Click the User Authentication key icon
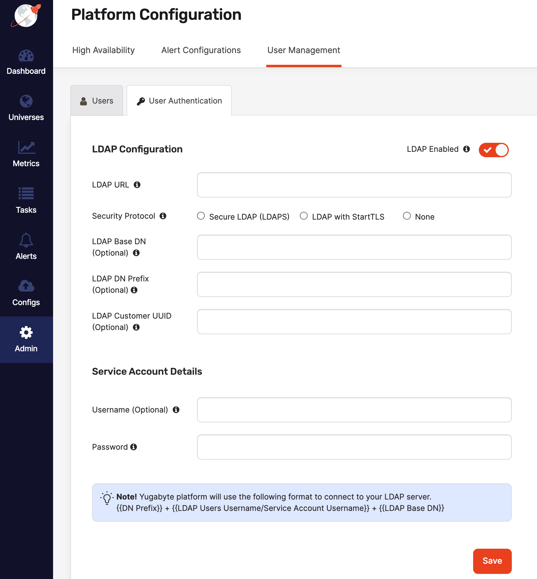 click(141, 101)
